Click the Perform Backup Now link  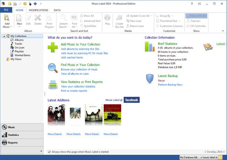[x=170, y=85]
